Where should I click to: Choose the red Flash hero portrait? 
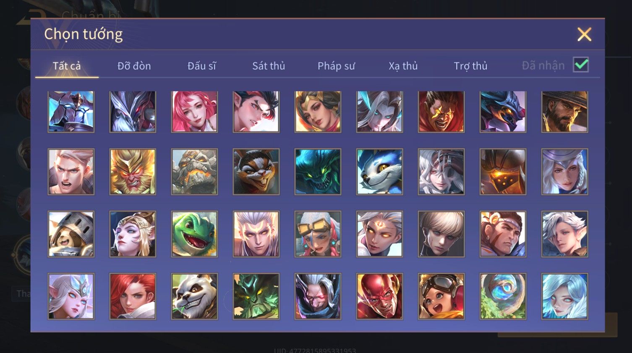point(379,296)
